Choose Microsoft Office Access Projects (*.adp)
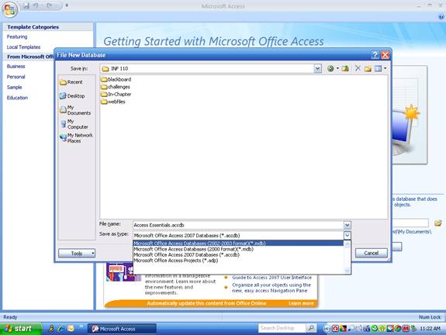446x335 pixels. [x=176, y=261]
